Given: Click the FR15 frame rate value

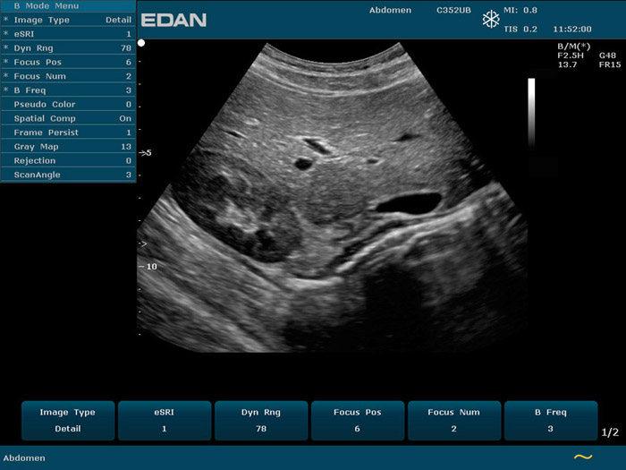Looking at the screenshot, I should coord(610,64).
